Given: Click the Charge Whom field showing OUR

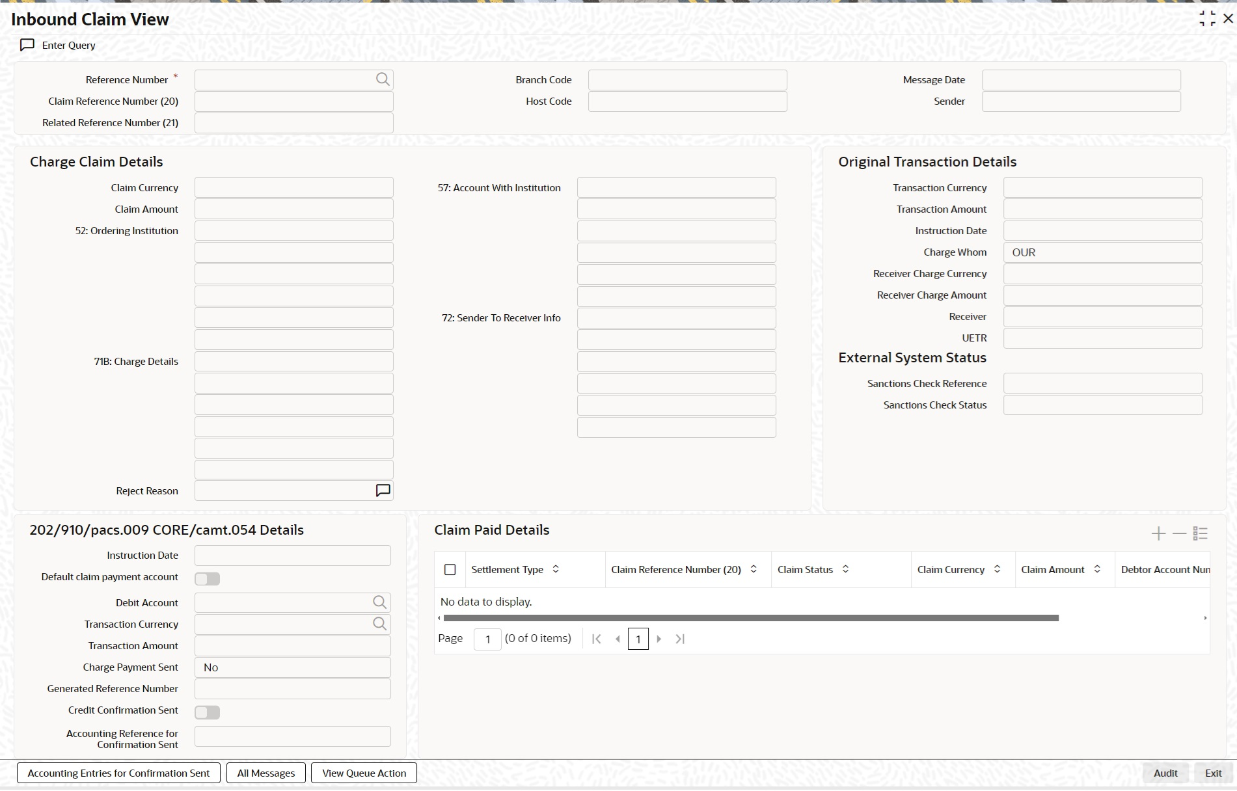Looking at the screenshot, I should pos(1103,252).
